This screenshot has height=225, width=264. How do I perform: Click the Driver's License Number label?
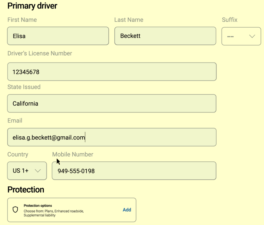click(40, 53)
